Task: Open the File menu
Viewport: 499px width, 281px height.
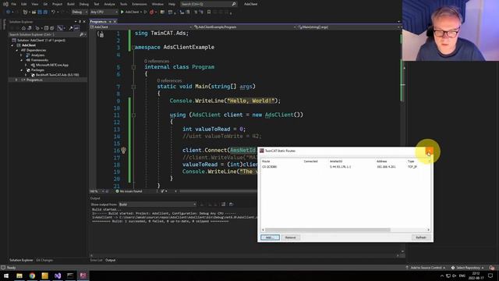Action: (x=14, y=4)
